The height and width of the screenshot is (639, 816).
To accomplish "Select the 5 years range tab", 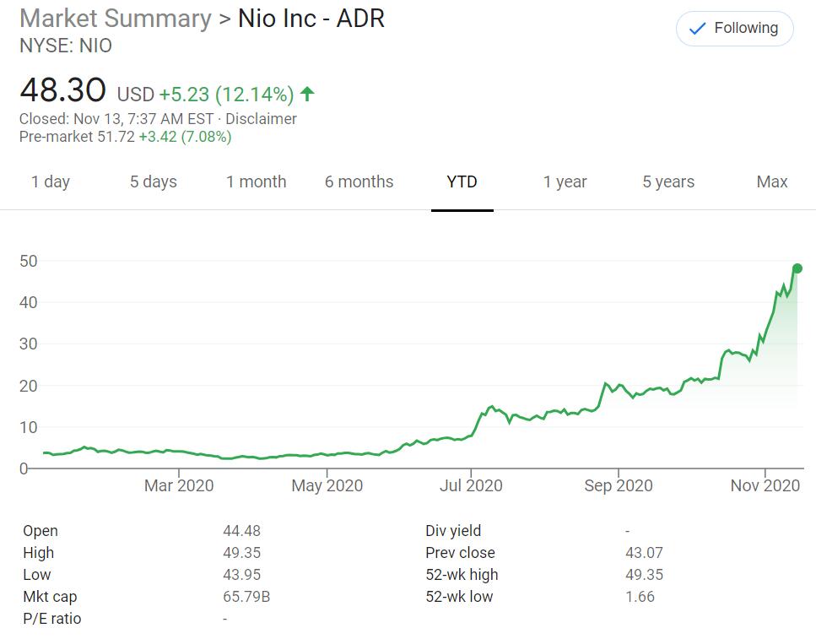I will [x=668, y=181].
